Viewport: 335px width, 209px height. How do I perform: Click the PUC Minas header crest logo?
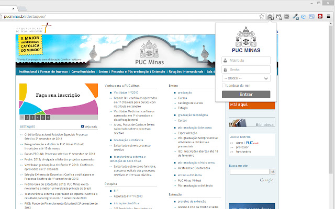(149, 49)
